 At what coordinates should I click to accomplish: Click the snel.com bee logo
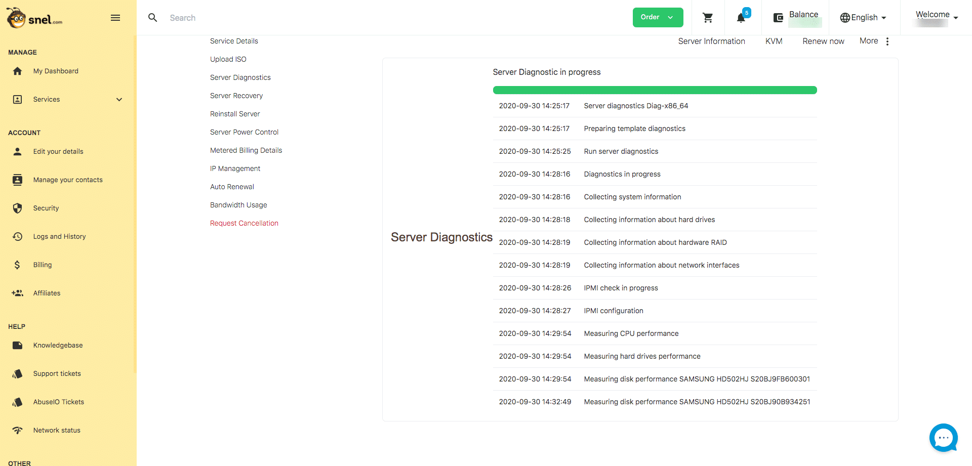coord(34,18)
